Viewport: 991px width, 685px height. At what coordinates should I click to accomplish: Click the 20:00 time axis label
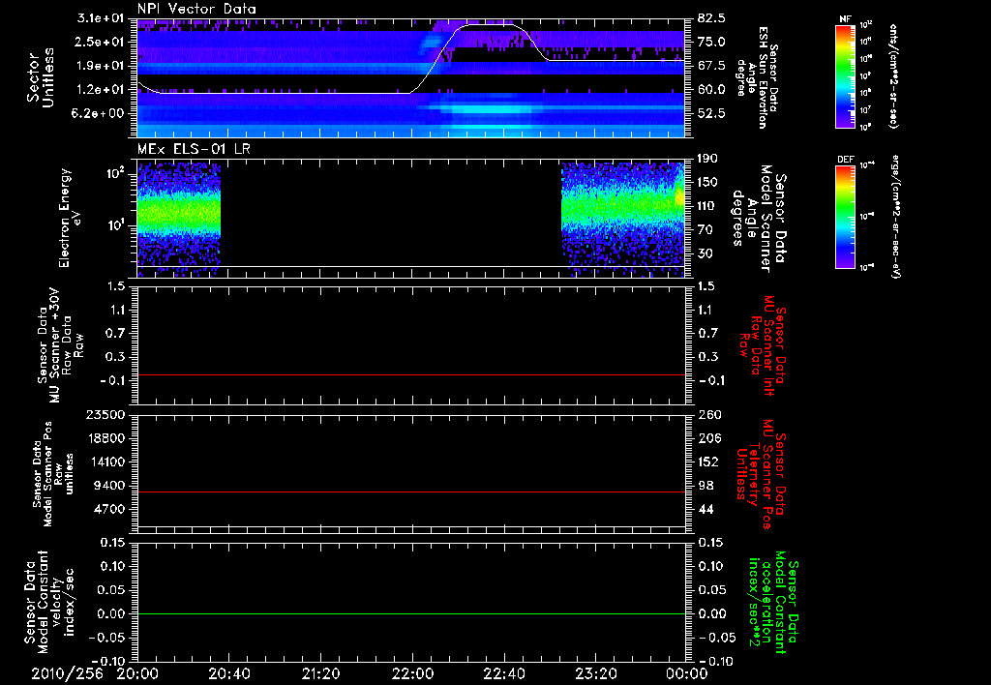137,673
